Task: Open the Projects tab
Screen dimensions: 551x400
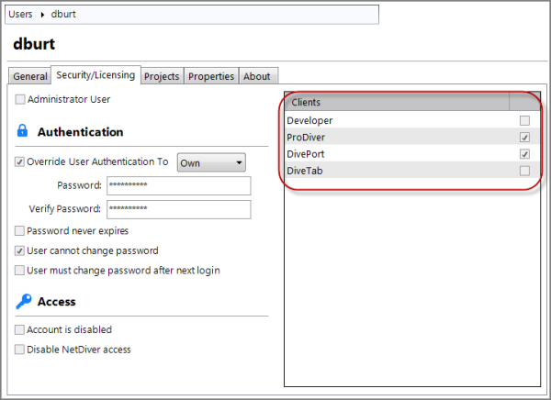Action: [x=163, y=76]
